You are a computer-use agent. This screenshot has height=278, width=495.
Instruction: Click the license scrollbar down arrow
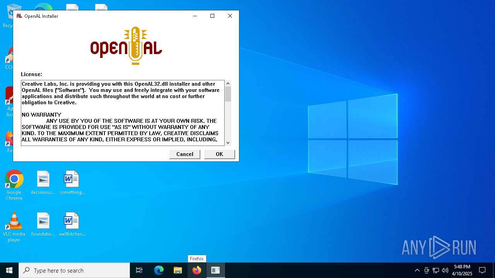[228, 142]
